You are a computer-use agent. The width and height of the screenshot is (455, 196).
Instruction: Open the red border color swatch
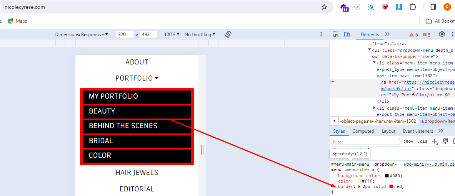[x=391, y=186]
